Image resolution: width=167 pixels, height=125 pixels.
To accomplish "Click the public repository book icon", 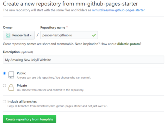I will click(11, 75).
